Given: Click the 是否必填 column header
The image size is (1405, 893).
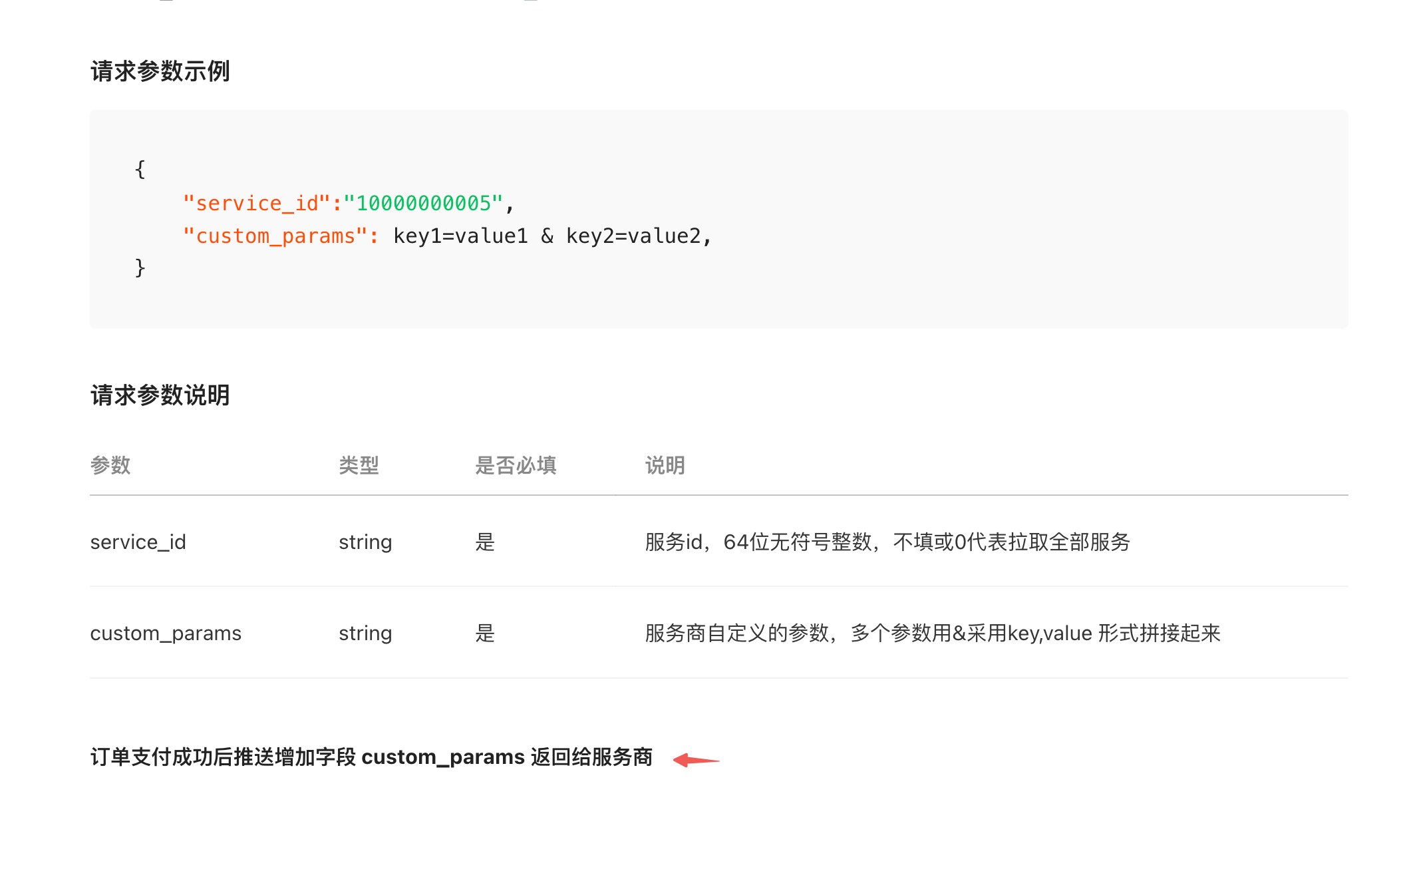Looking at the screenshot, I should point(516,465).
